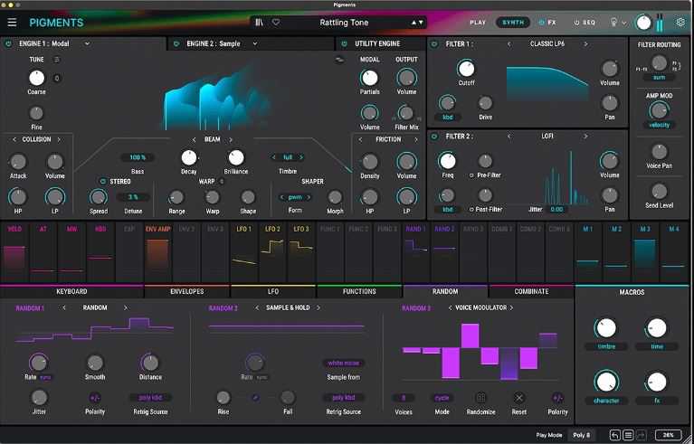Screen dimensions: 694x444
Task: Click the Beam Decay knob
Action: (189, 157)
